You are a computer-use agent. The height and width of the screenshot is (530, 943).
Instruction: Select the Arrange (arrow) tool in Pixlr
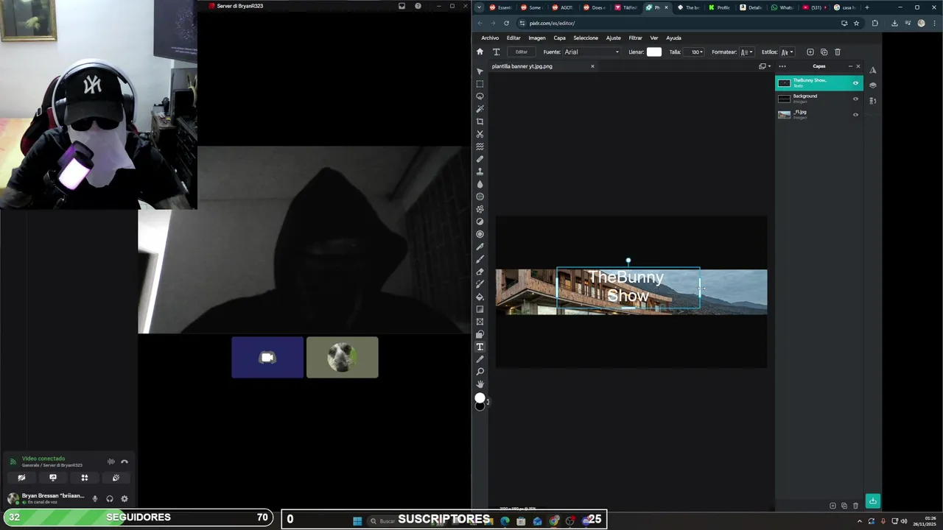pos(480,71)
